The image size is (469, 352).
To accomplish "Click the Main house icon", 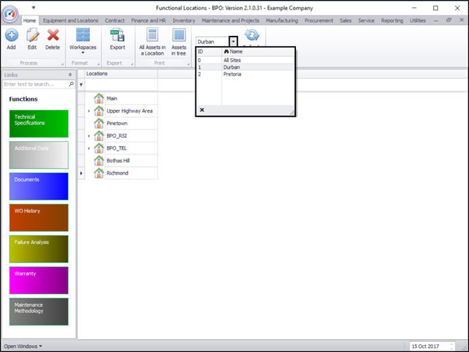I will (99, 99).
